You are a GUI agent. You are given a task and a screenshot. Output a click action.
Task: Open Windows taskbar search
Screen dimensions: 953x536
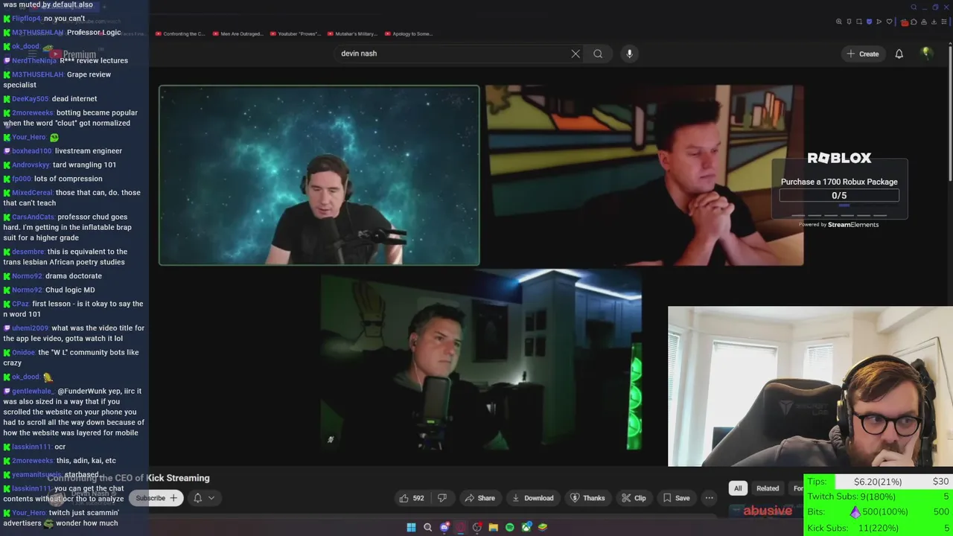click(427, 527)
